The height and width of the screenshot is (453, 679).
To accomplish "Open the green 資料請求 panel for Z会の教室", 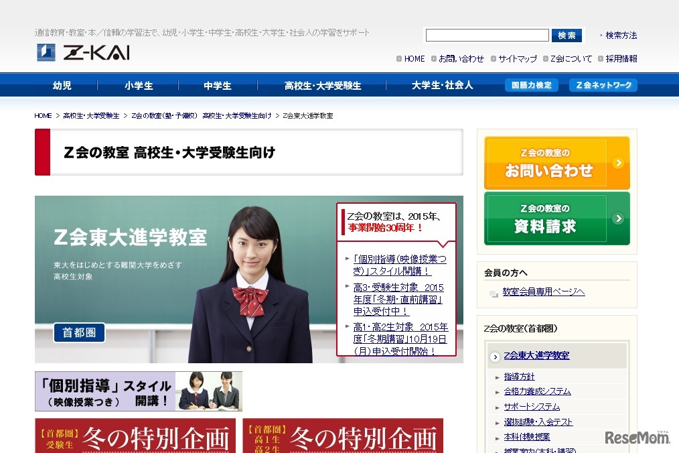I will [x=556, y=218].
